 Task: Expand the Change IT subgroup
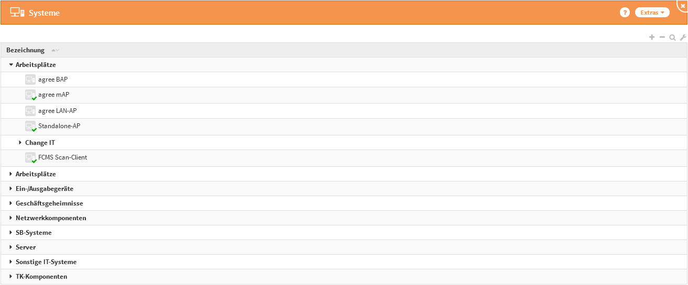20,142
